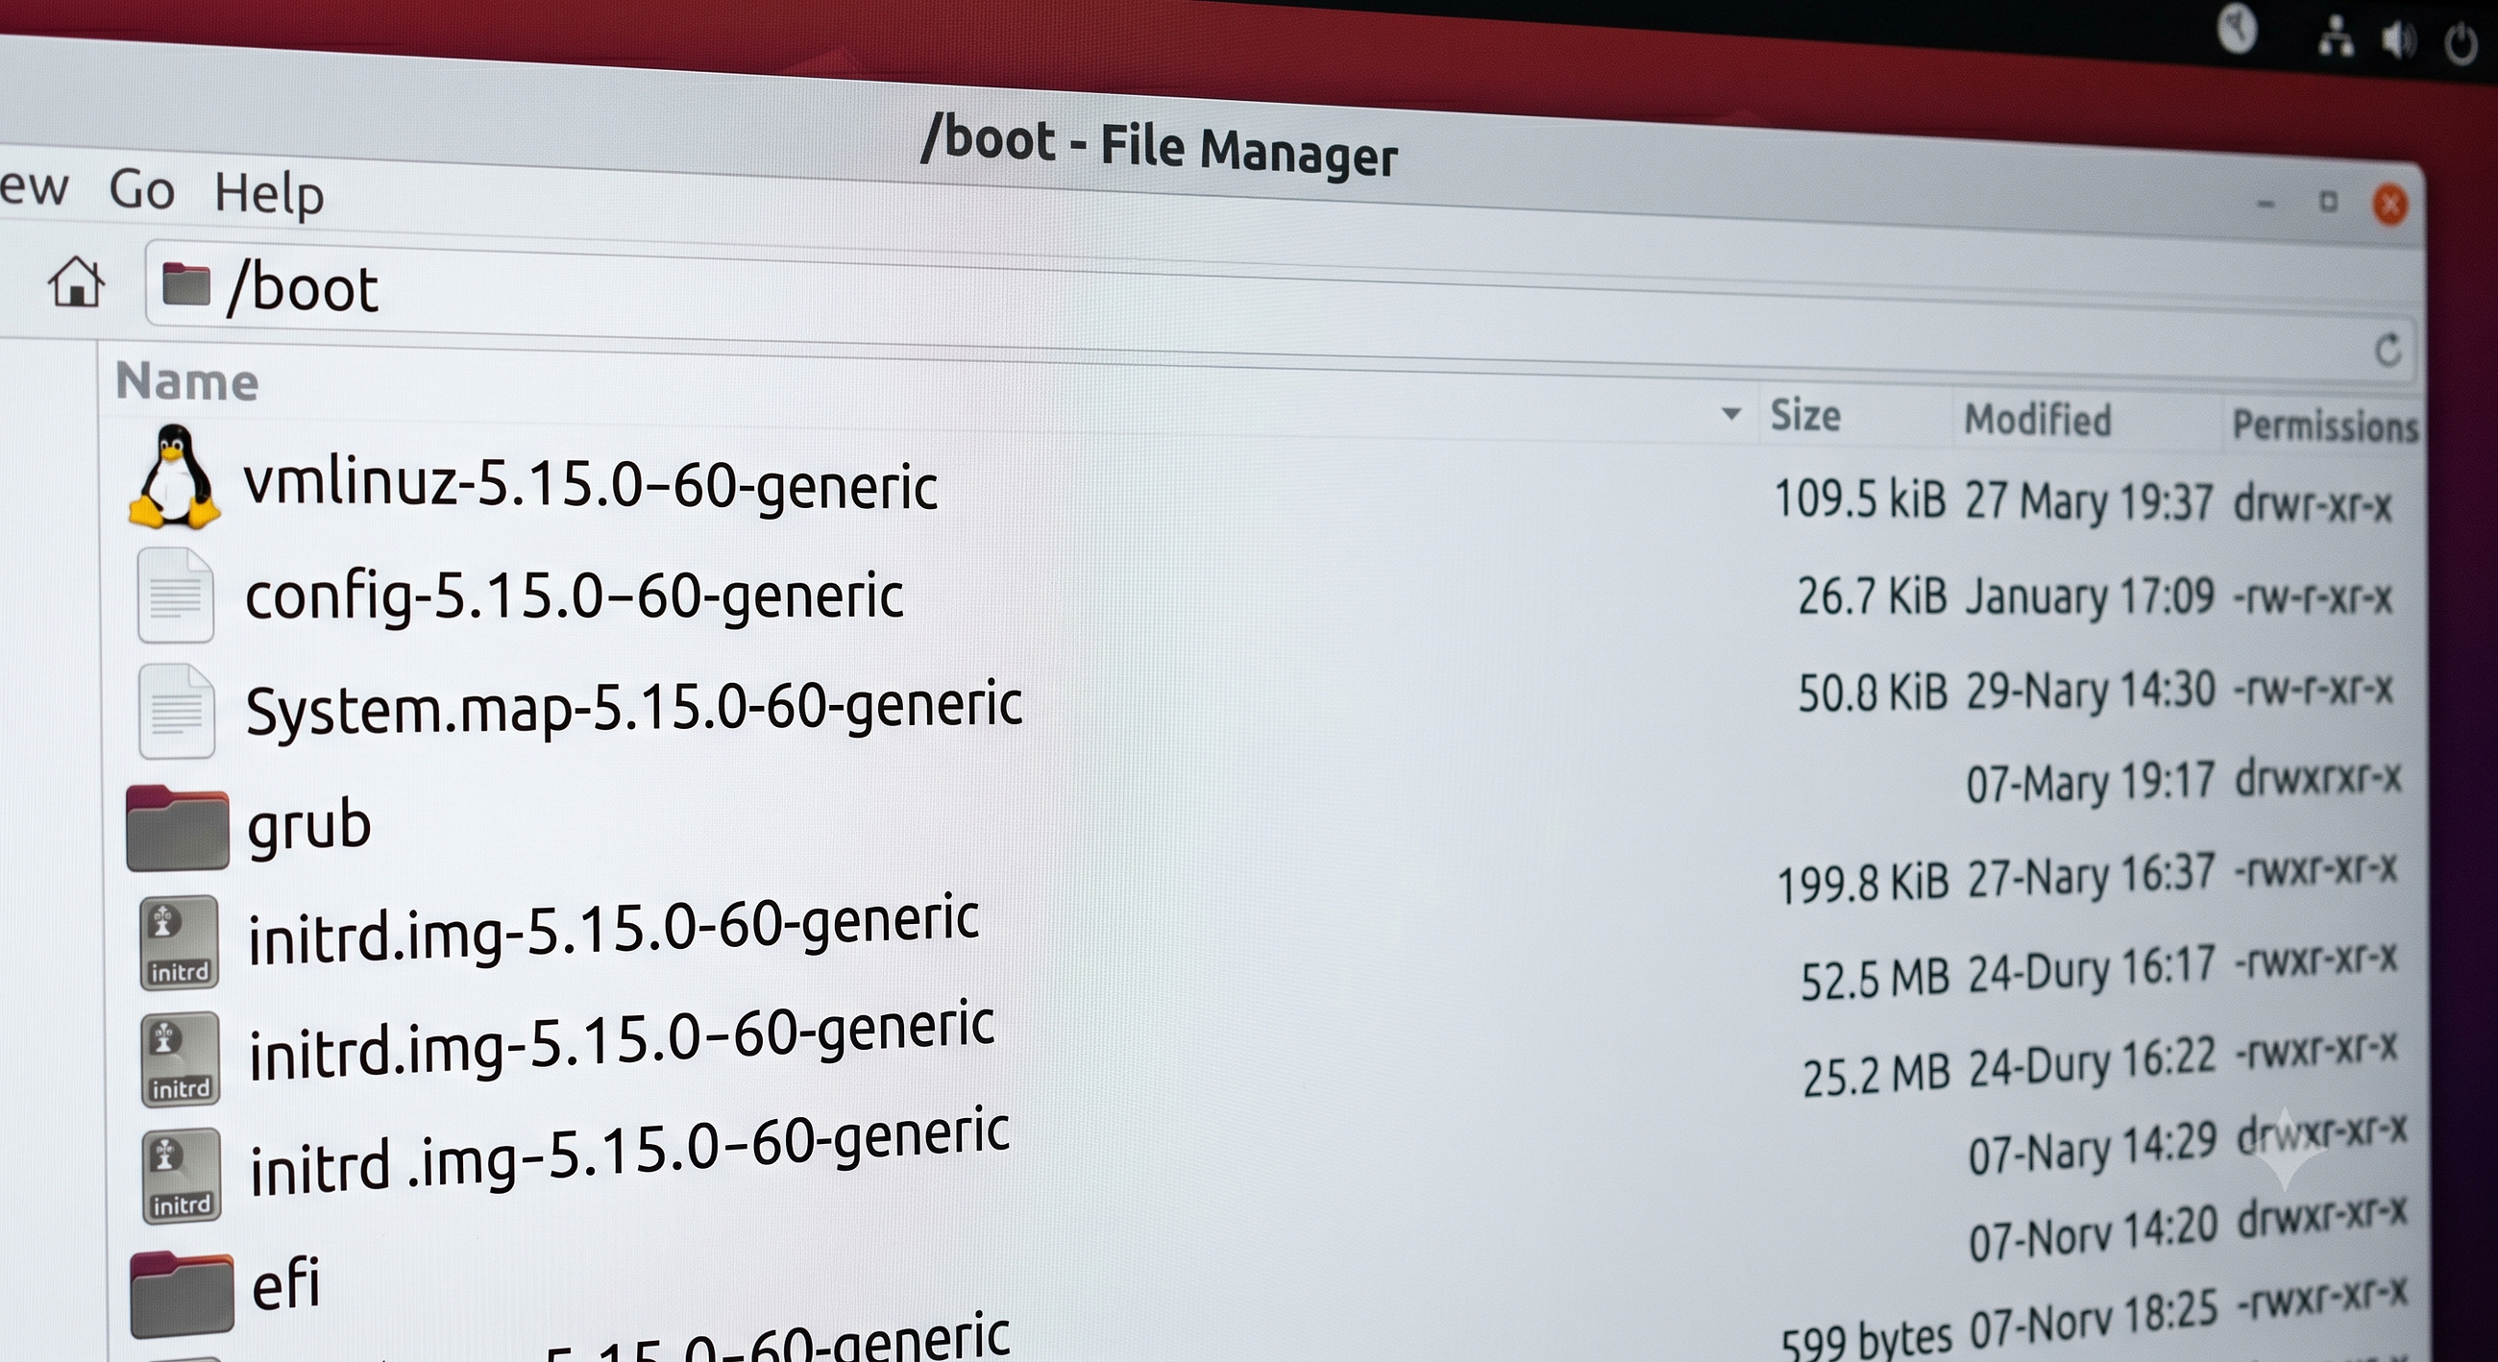Sort files by the Size column header
Screen dimensions: 2498x1362
point(1804,415)
